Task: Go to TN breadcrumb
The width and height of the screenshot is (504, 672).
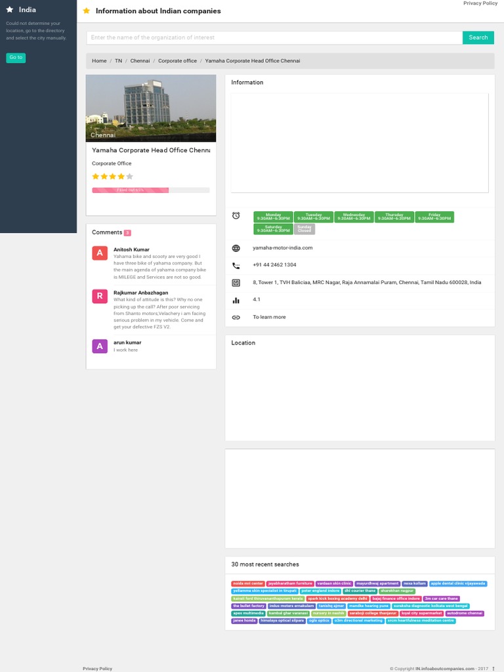Action: 118,61
